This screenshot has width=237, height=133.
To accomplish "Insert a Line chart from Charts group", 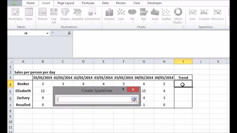I will (x=121, y=15).
